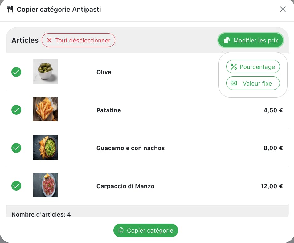This screenshot has height=243, width=294.
Task: Deselect the Patatine article checkbox
Action: tap(16, 110)
